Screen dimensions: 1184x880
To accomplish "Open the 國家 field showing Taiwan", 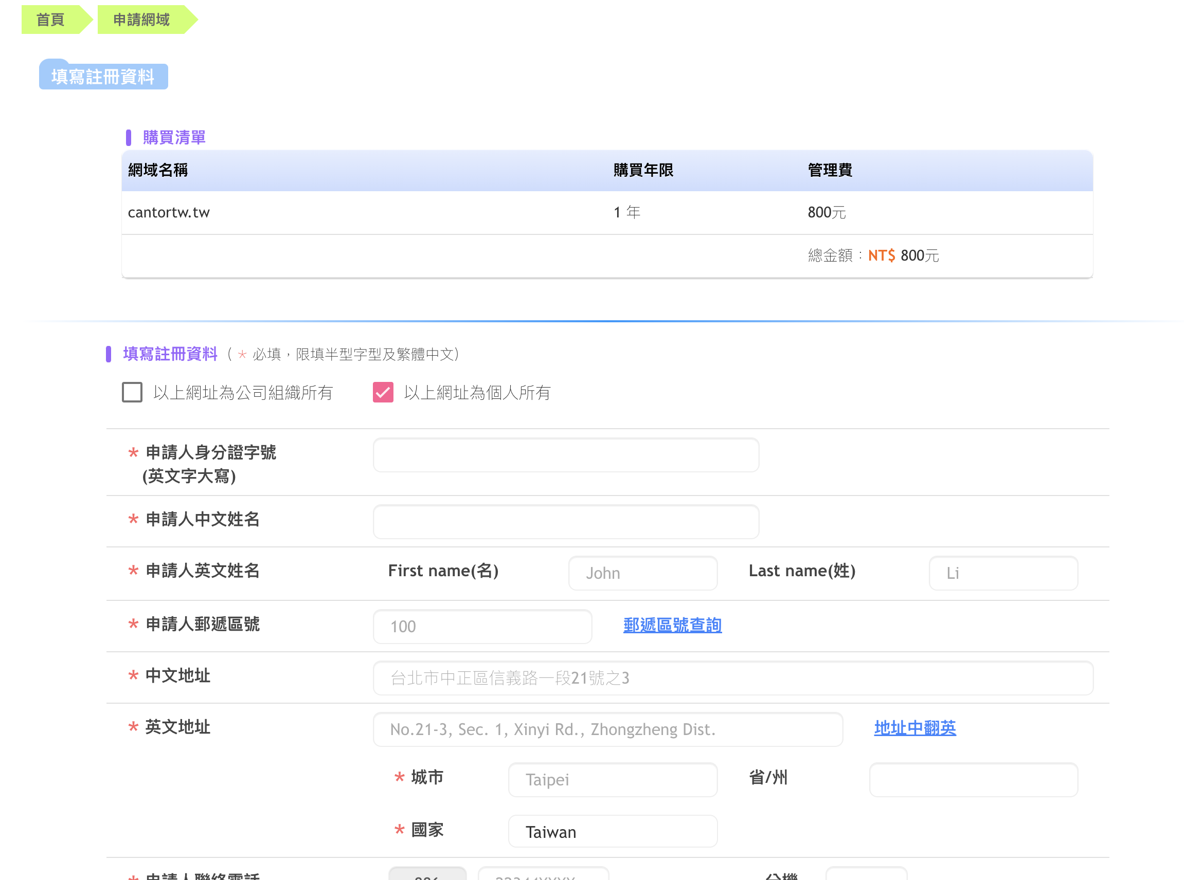I will coord(613,832).
